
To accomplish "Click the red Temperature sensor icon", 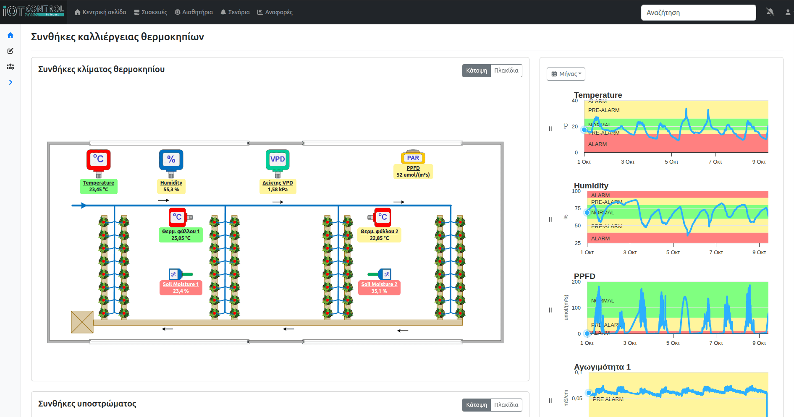I will click(99, 160).
